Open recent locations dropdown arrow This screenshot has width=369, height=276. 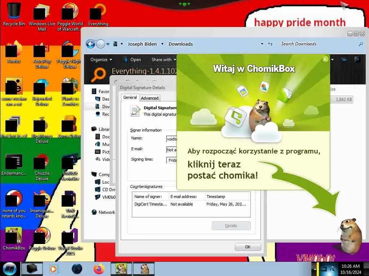pyautogui.click(x=108, y=44)
